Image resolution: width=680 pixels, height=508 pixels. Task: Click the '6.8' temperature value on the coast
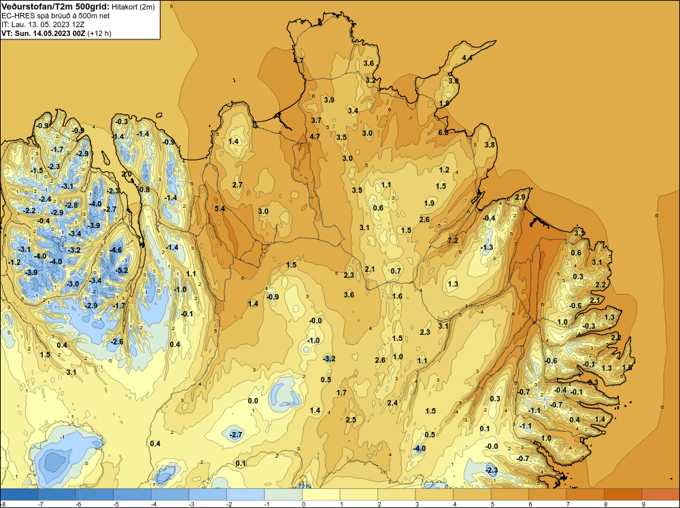coord(443,132)
